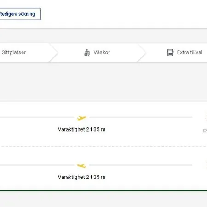Image resolution: width=207 pixels, height=207 pixels.
Task: Go to the Väskor step
Action: pyautogui.click(x=102, y=52)
